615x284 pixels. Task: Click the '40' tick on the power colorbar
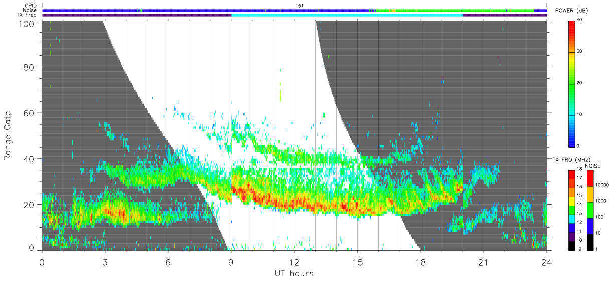[x=580, y=20]
